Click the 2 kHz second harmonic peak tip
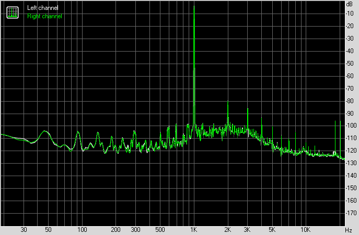The image size is (359, 235). click(228, 101)
